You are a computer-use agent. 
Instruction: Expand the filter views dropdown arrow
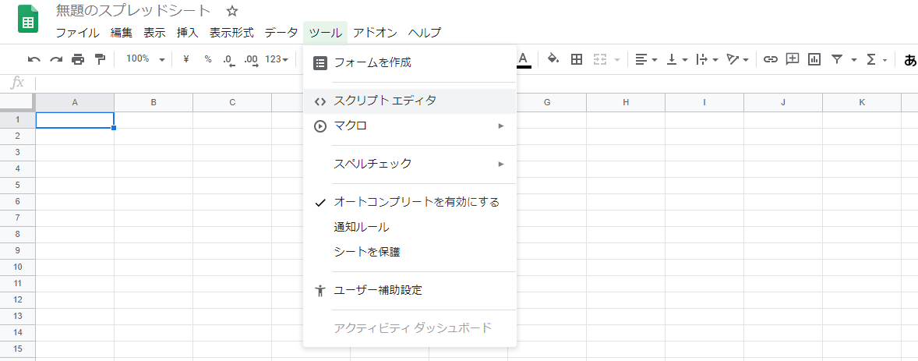click(x=854, y=60)
